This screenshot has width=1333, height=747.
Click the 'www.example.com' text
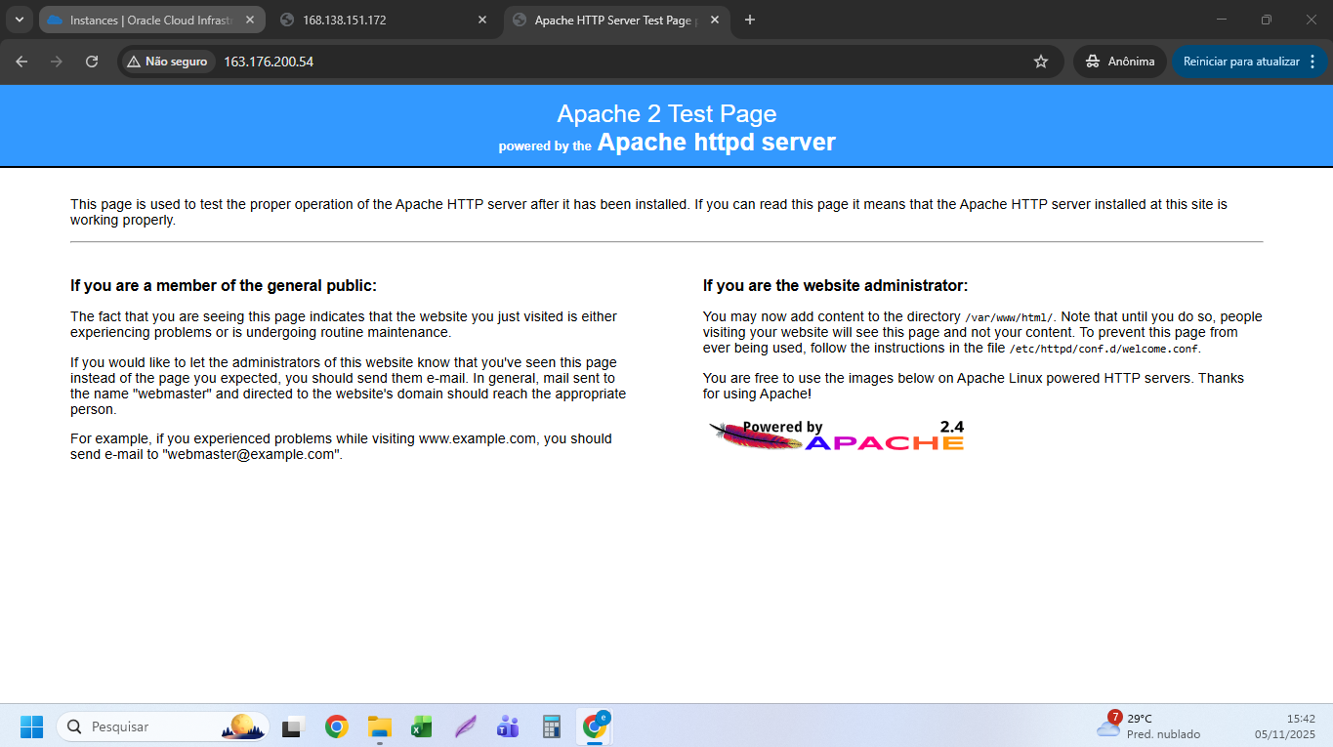[478, 438]
